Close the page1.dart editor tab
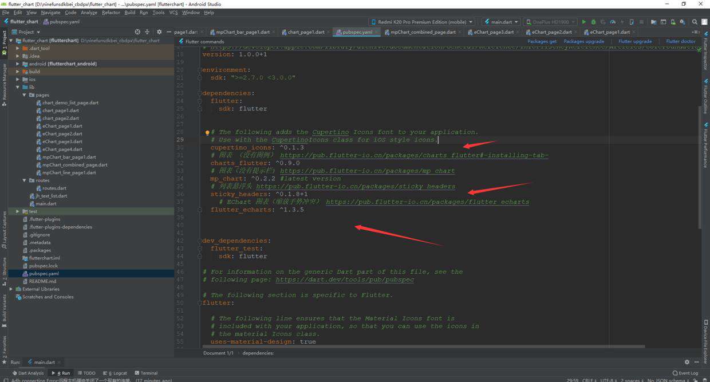This screenshot has width=710, height=382. point(201,32)
